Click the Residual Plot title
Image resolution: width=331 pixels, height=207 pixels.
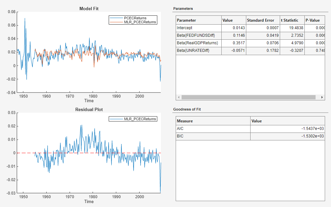pos(89,110)
